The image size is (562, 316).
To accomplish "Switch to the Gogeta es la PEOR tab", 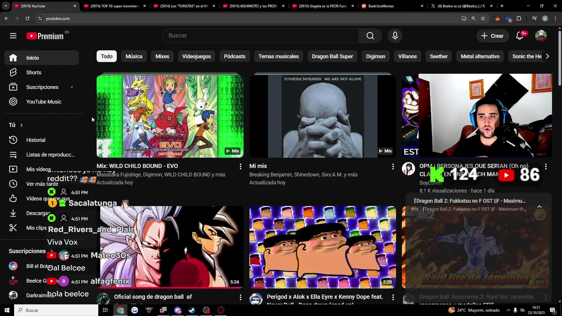I will [x=323, y=6].
